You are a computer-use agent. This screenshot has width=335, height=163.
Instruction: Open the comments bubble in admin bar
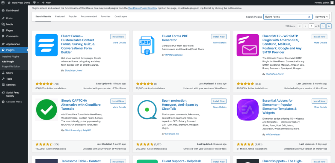coord(35,2)
